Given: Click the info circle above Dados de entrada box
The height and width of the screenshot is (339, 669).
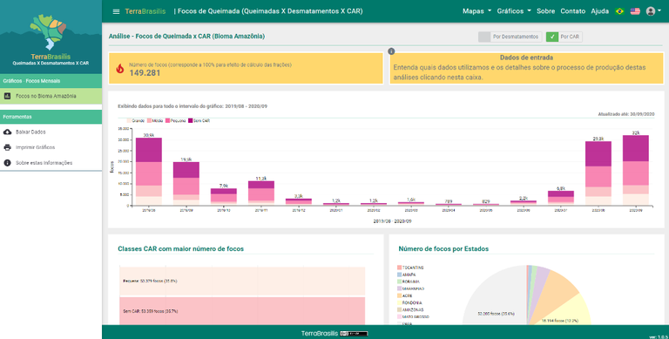Looking at the screenshot, I should [x=391, y=51].
